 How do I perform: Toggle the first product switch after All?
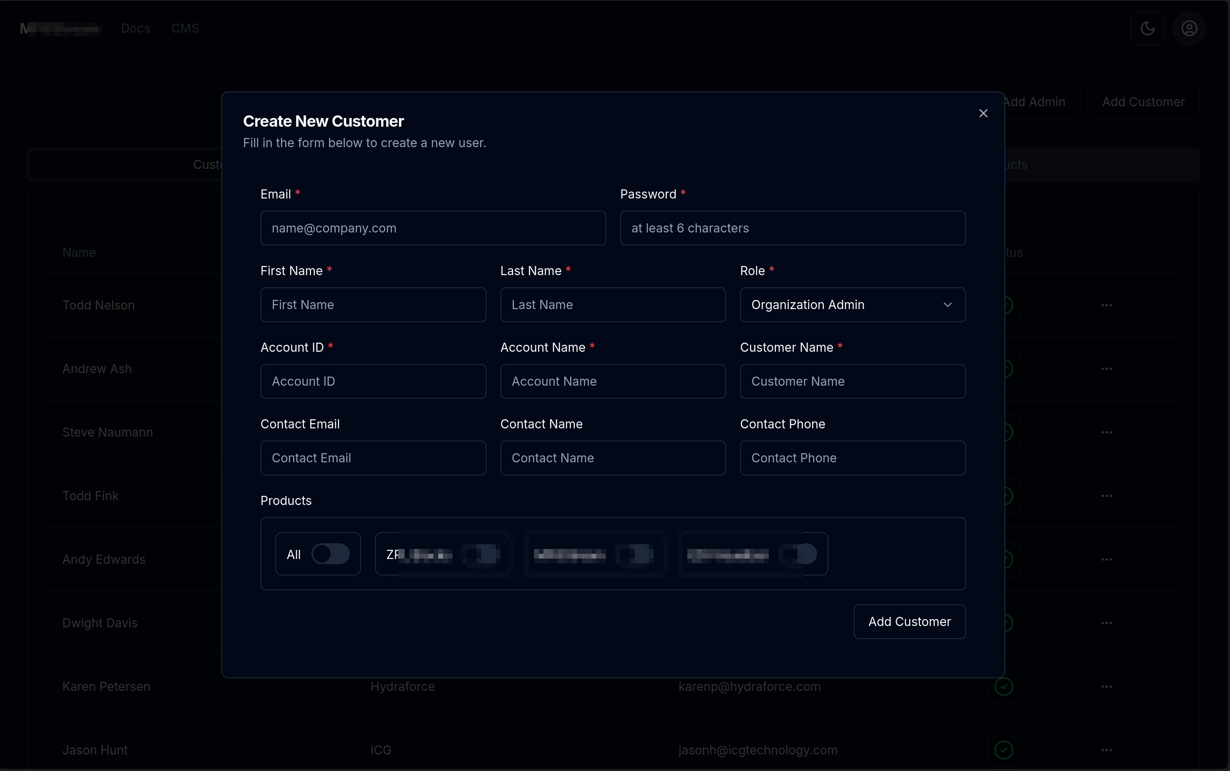[x=482, y=554]
